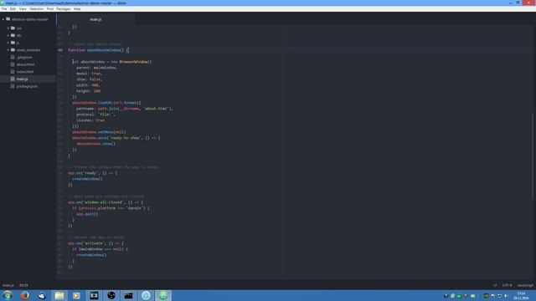This screenshot has height=301, width=536.
Task: Click the js folder icon
Action: pos(13,43)
